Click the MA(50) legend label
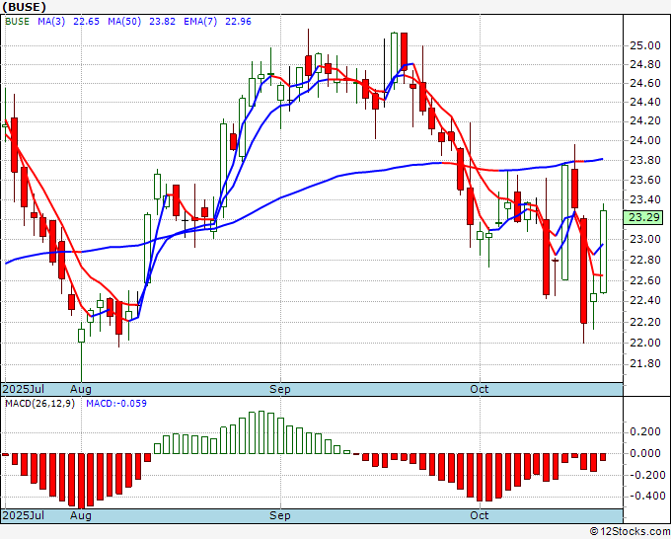 point(124,22)
